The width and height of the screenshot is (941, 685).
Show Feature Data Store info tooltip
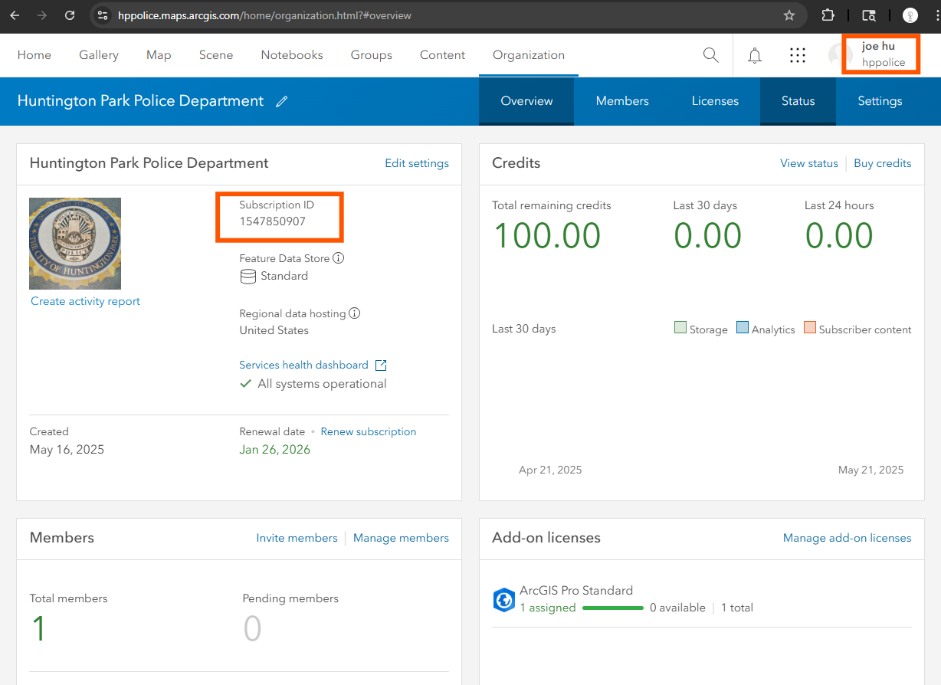pyautogui.click(x=338, y=258)
